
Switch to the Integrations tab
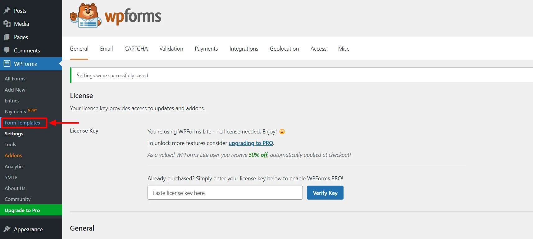[244, 49]
